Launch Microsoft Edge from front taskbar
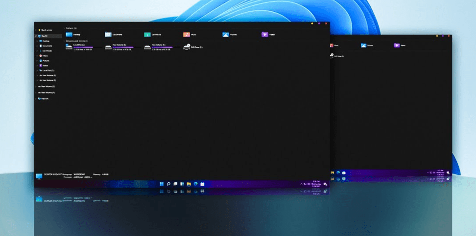This screenshot has height=236, width=476. pyautogui.click(x=196, y=184)
